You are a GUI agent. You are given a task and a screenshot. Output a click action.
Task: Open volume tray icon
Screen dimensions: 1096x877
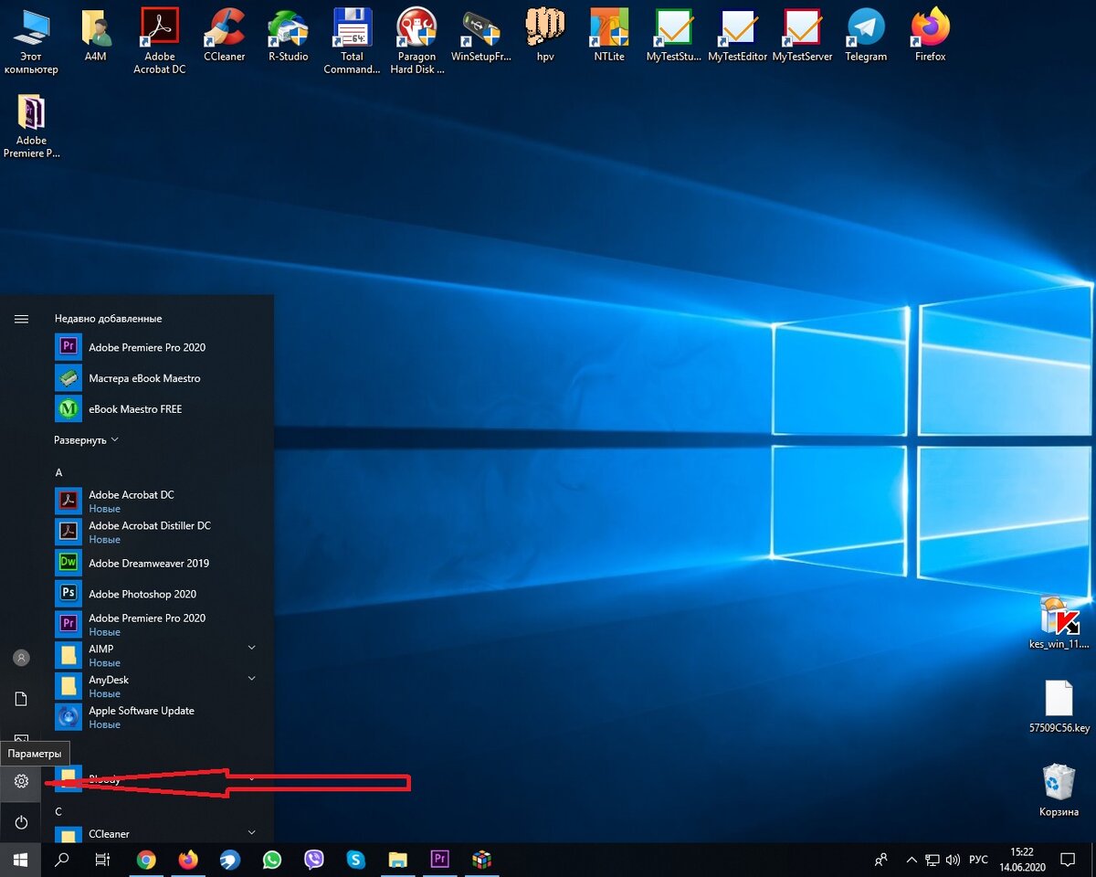pyautogui.click(x=953, y=860)
